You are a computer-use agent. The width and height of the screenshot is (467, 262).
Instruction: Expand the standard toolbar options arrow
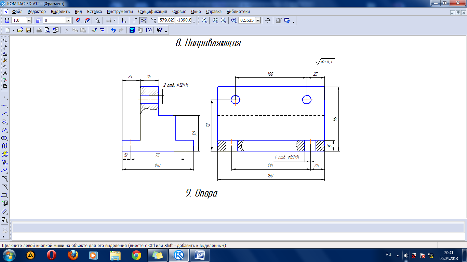[166, 31]
